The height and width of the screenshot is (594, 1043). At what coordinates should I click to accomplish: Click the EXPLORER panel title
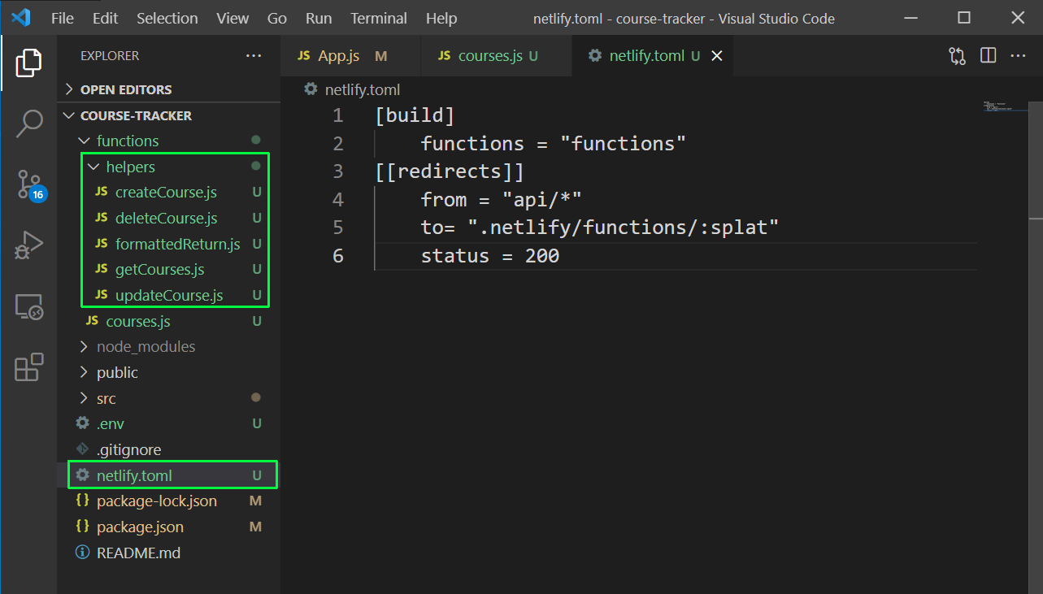110,56
